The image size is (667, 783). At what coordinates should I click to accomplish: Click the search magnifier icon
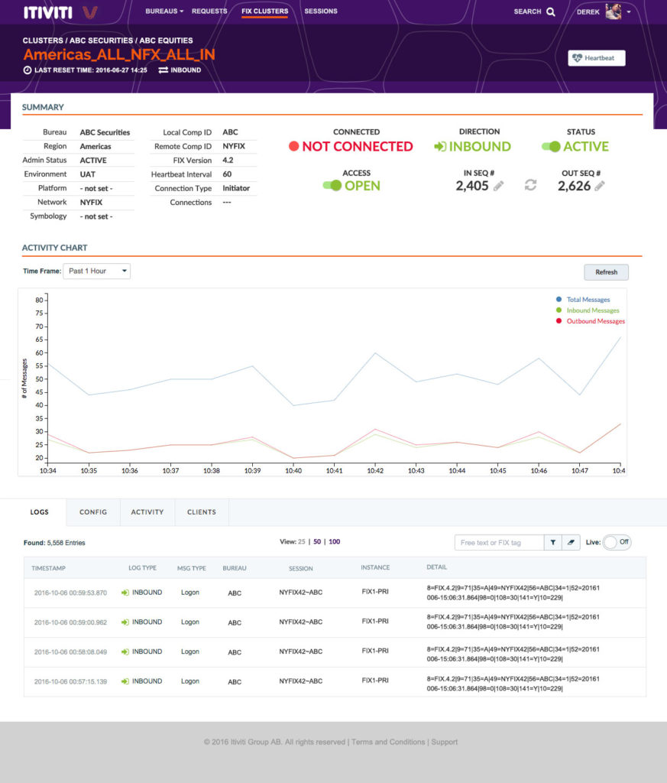[551, 11]
